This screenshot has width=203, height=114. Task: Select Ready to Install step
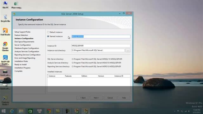(x=20, y=65)
